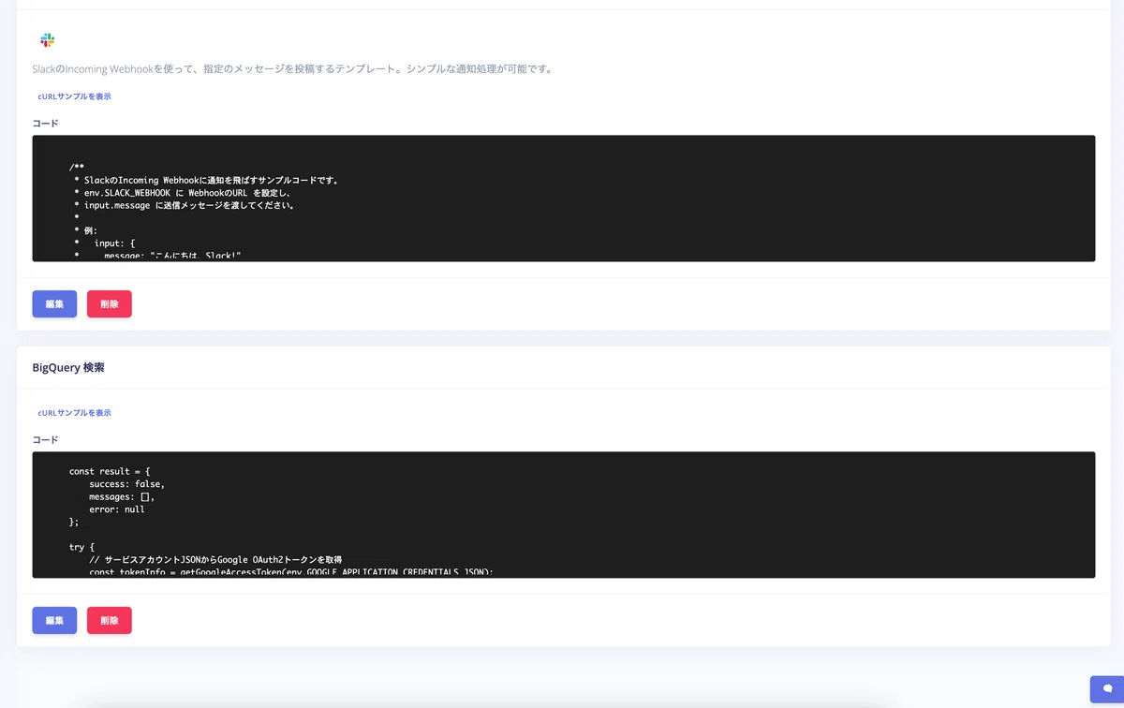
Task: Click the 'try {' code line
Action: tap(82, 547)
